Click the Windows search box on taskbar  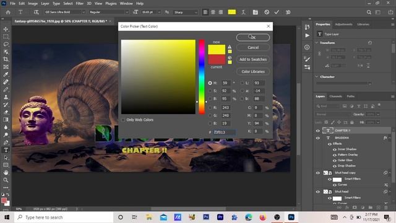pos(64,217)
